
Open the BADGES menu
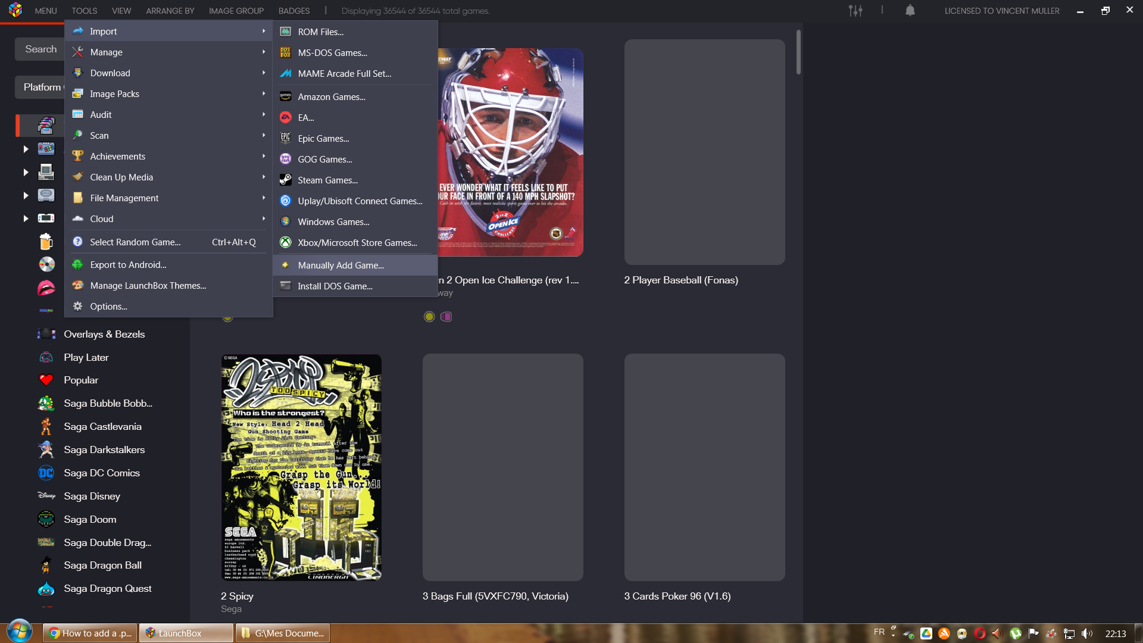coord(294,11)
